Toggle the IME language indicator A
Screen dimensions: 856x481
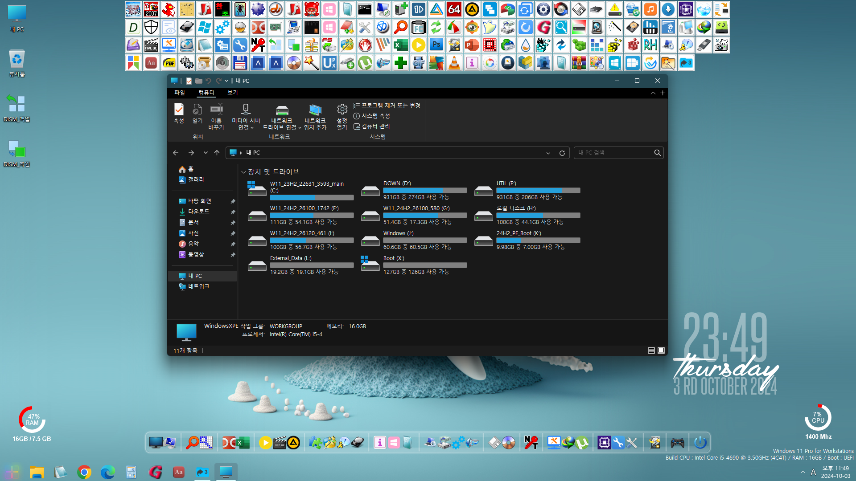[x=813, y=472]
